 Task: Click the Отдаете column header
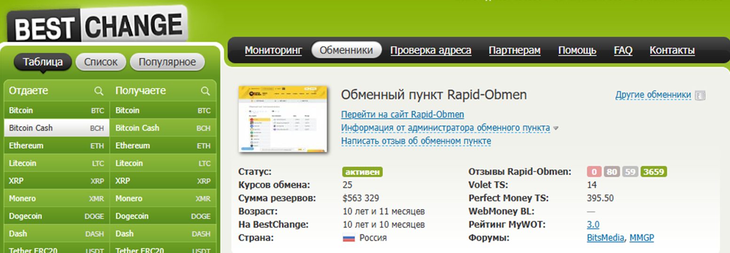click(28, 91)
